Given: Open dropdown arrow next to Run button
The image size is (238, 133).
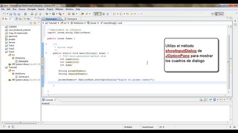Looking at the screenshot, I should point(57,14).
